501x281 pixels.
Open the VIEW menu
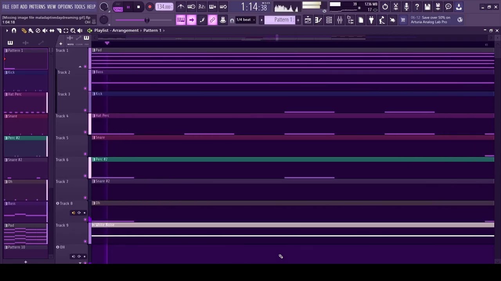52,7
